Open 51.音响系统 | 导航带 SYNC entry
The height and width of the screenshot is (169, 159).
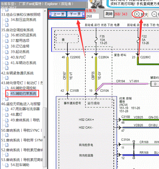point(22,140)
